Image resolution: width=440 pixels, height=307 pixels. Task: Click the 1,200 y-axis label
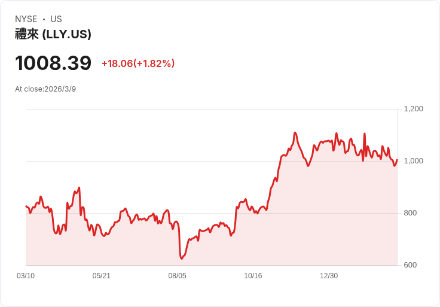(x=413, y=109)
